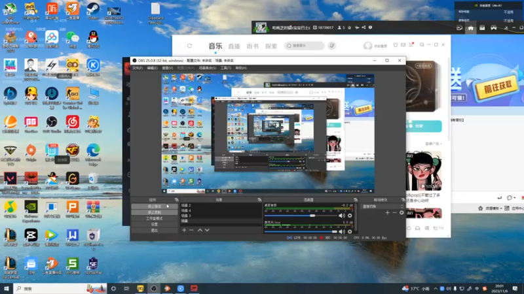Image resolution: width=524 pixels, height=294 pixels.
Task: Move the scene down with the down arrow
Action: point(207,230)
